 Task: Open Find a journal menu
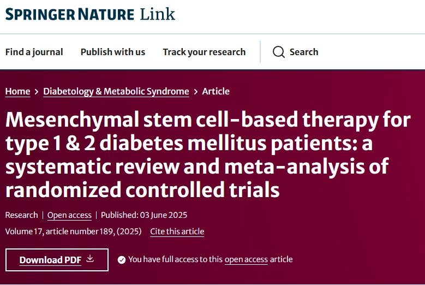(34, 52)
